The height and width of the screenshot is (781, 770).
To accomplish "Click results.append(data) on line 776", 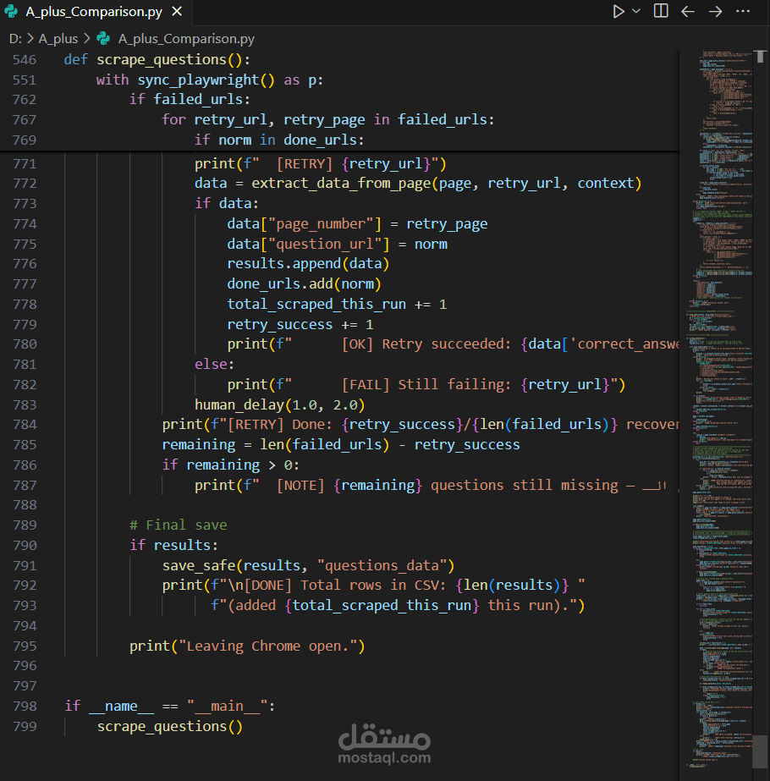I will point(308,263).
